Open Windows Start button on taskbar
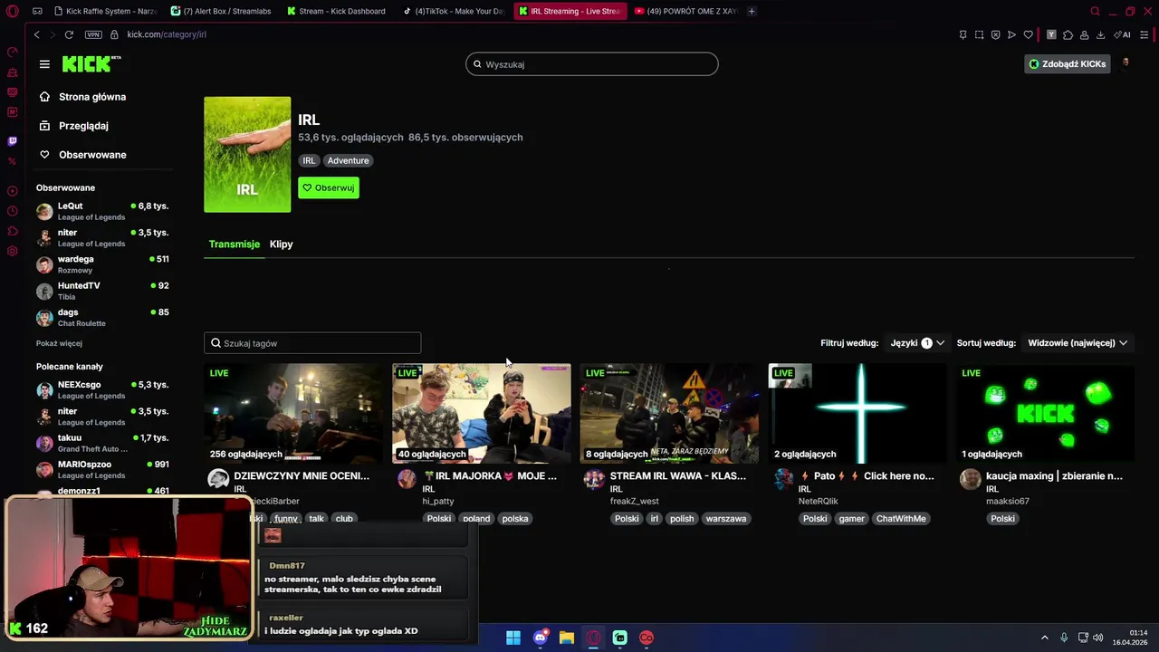The image size is (1159, 652). 513,638
